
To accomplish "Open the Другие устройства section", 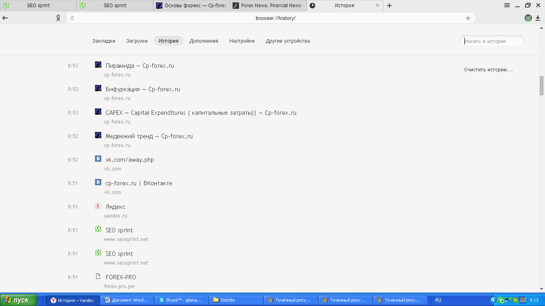I will (x=288, y=41).
